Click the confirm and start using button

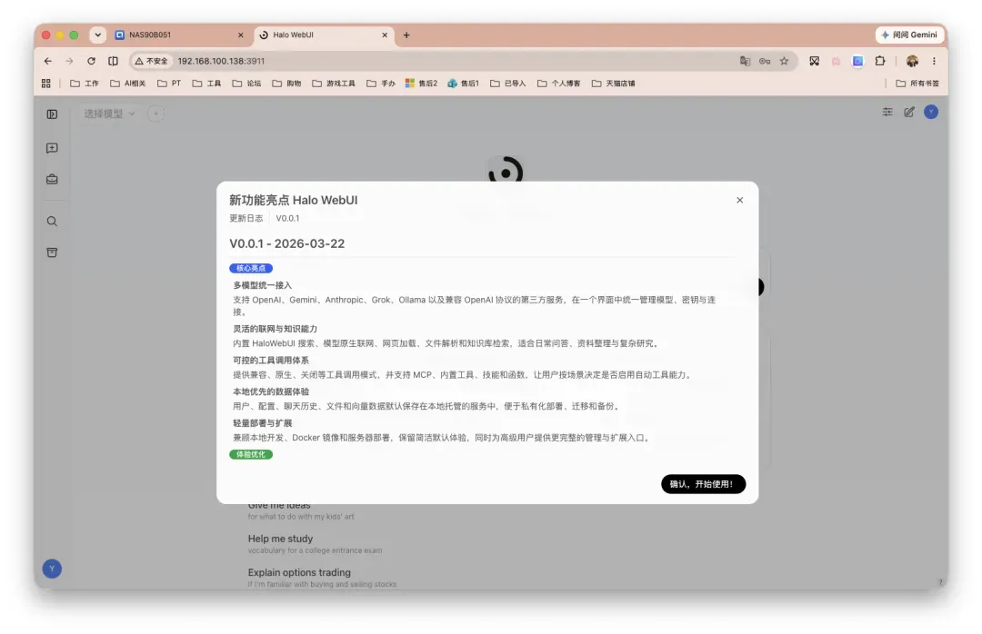[703, 484]
